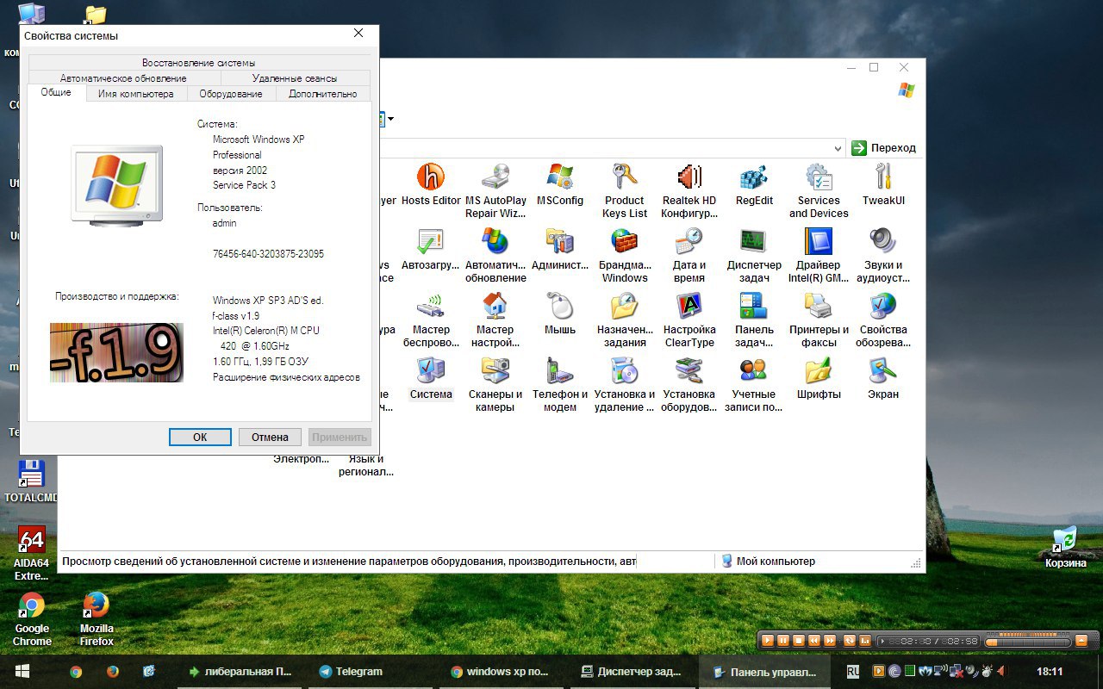Click play in media player widget
This screenshot has height=689, width=1103.
(768, 641)
